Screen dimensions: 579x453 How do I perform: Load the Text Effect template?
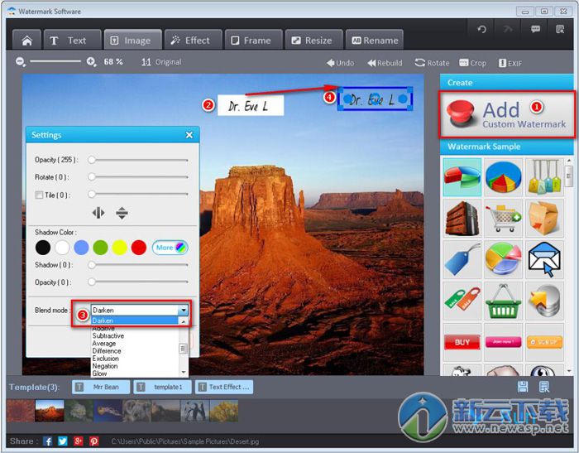pos(224,388)
